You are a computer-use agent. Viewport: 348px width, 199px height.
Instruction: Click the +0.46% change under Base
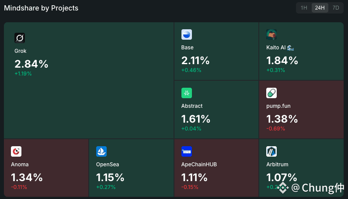point(191,70)
